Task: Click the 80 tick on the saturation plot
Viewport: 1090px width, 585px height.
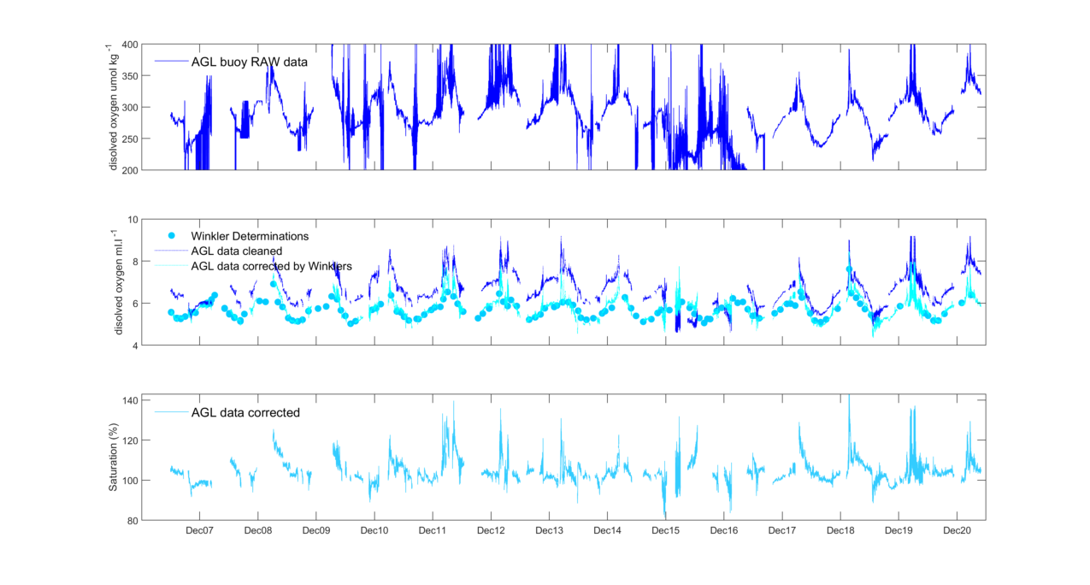Action: 132,521
